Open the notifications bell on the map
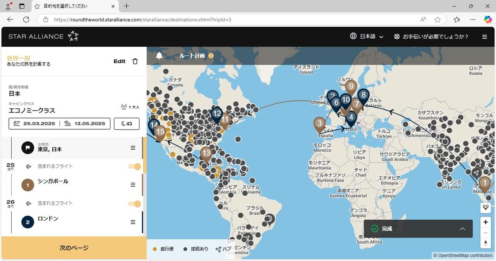This screenshot has height=261, width=496. point(159,56)
